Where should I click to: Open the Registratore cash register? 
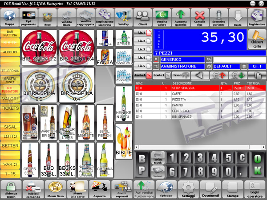pyautogui.click(x=257, y=17)
